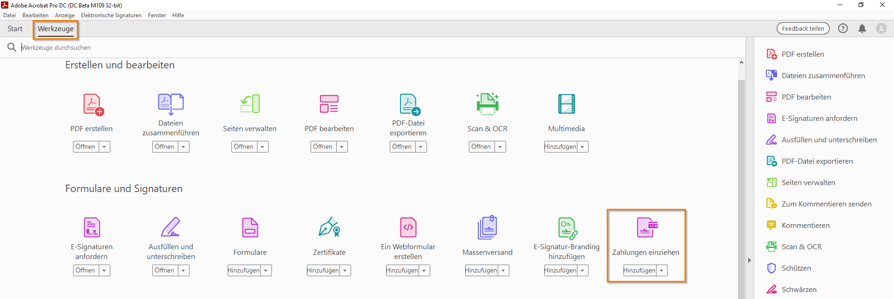
Task: Click the scroll up arrow of tools list
Action: click(x=741, y=62)
